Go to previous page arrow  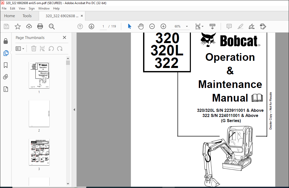(80, 26)
